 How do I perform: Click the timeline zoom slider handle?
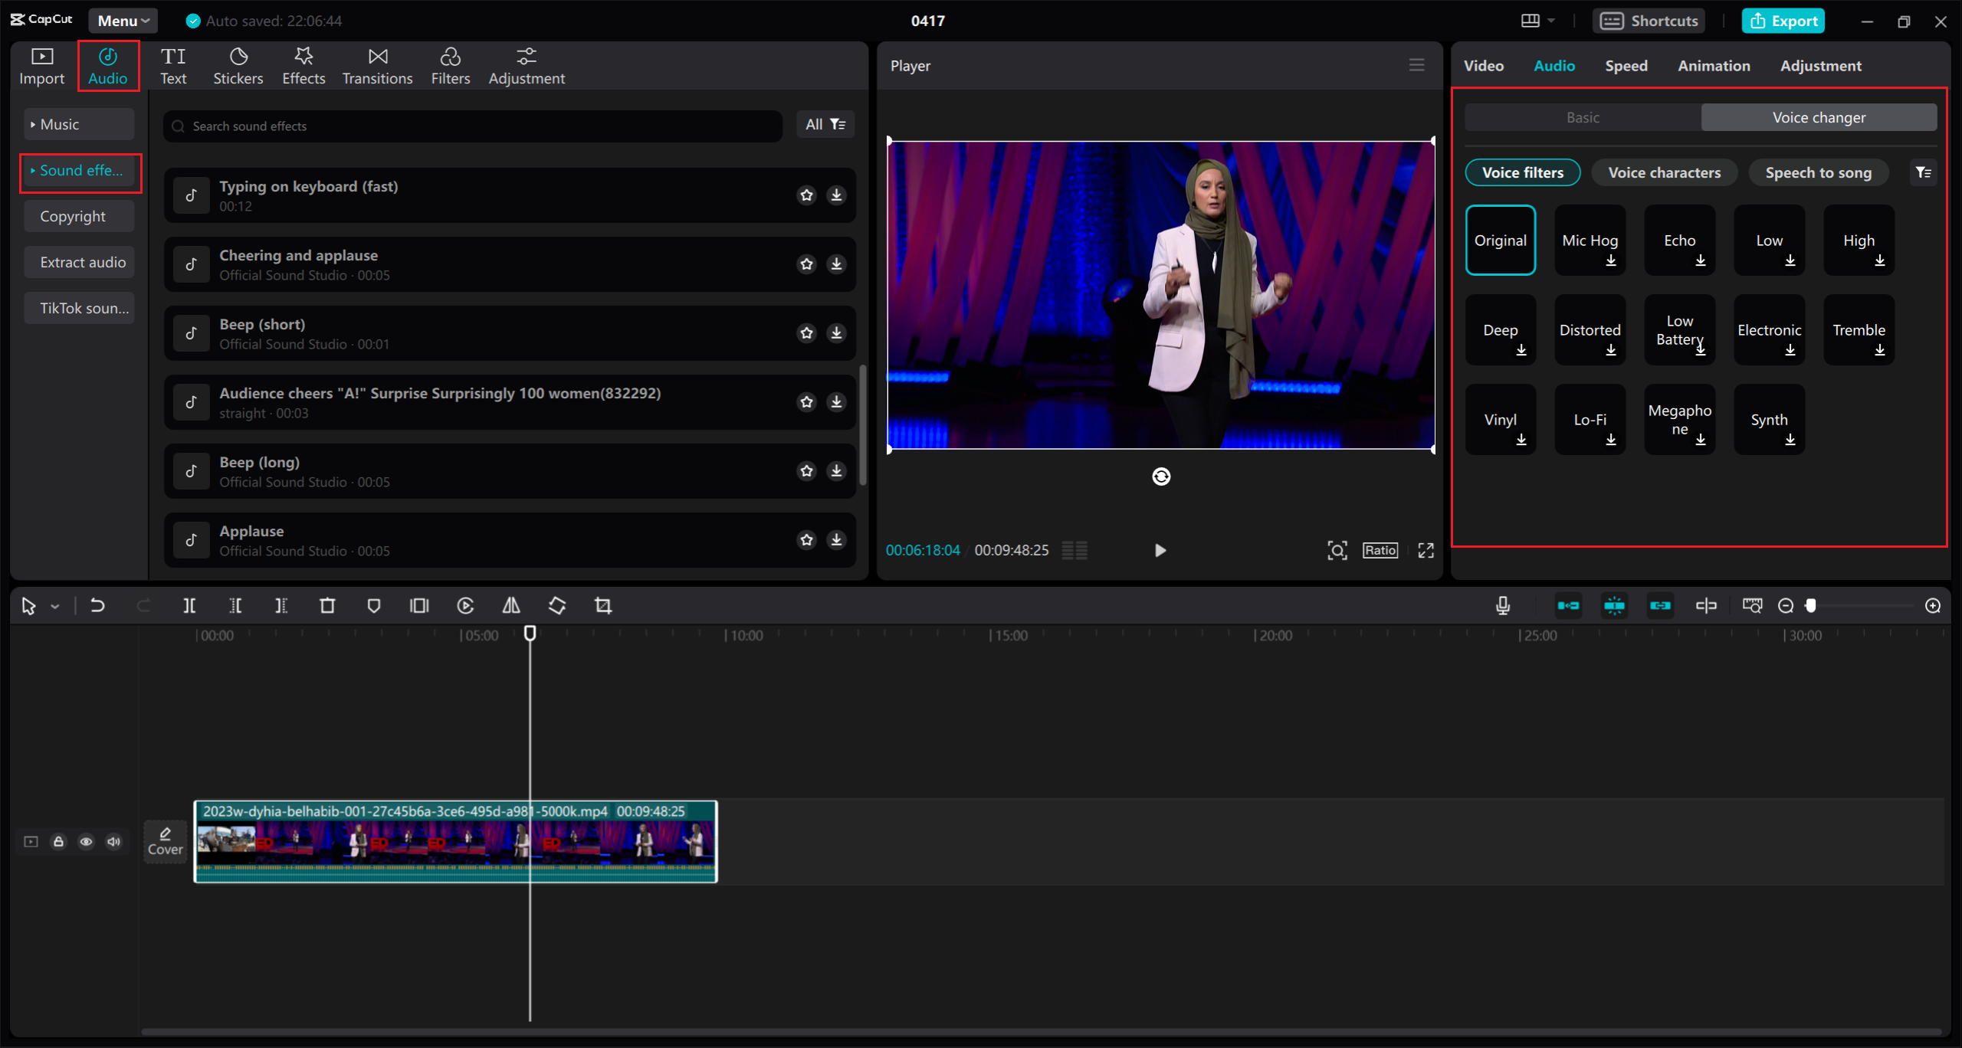(1811, 606)
